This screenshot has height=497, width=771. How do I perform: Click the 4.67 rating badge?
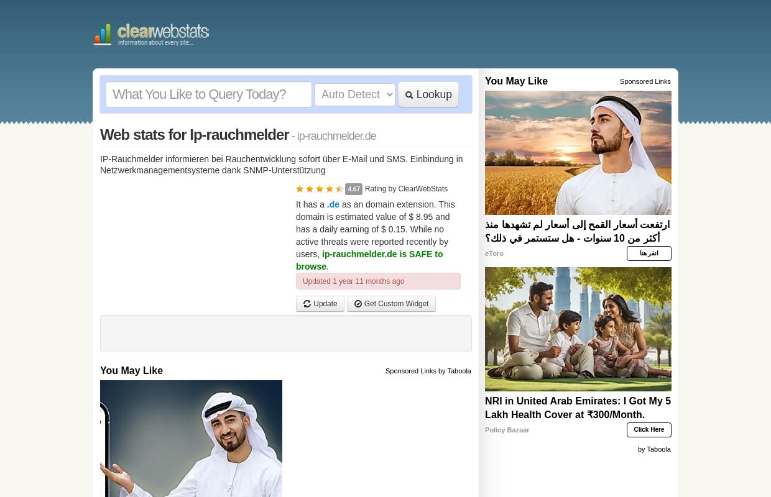354,189
